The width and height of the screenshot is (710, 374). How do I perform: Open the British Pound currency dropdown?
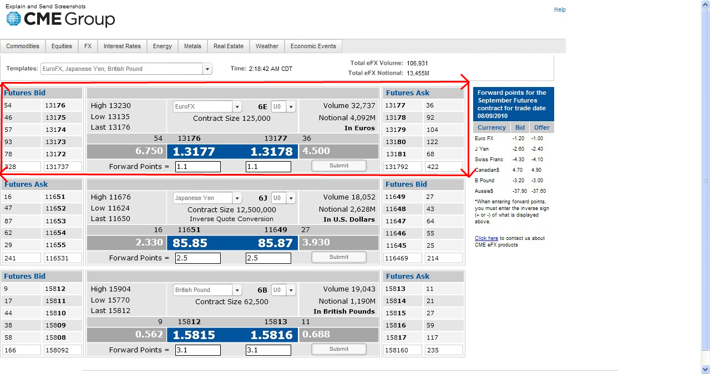237,290
